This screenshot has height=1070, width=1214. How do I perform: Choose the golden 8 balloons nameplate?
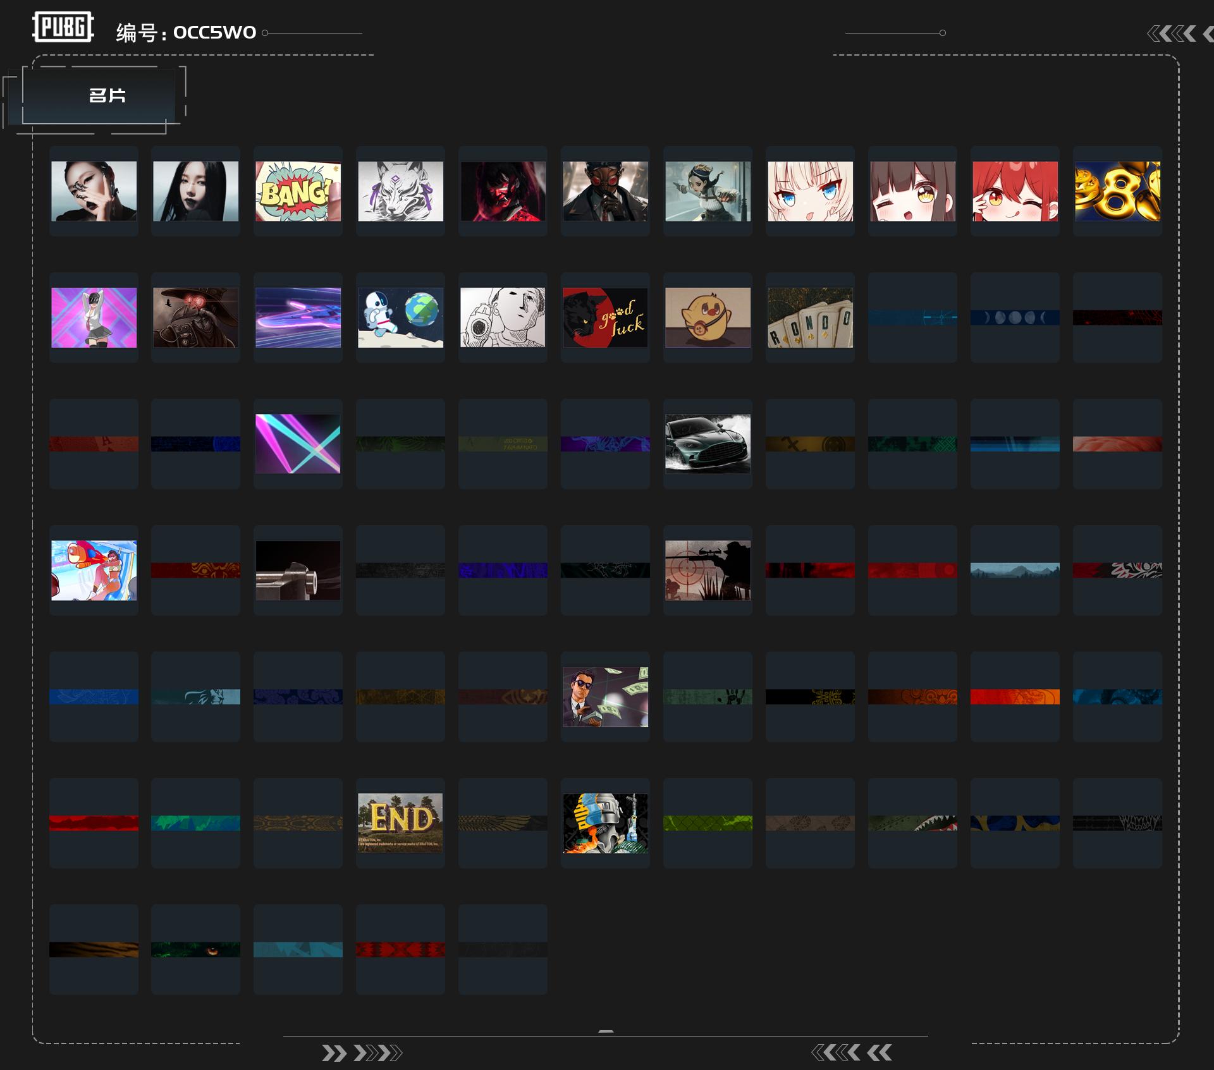coord(1117,191)
